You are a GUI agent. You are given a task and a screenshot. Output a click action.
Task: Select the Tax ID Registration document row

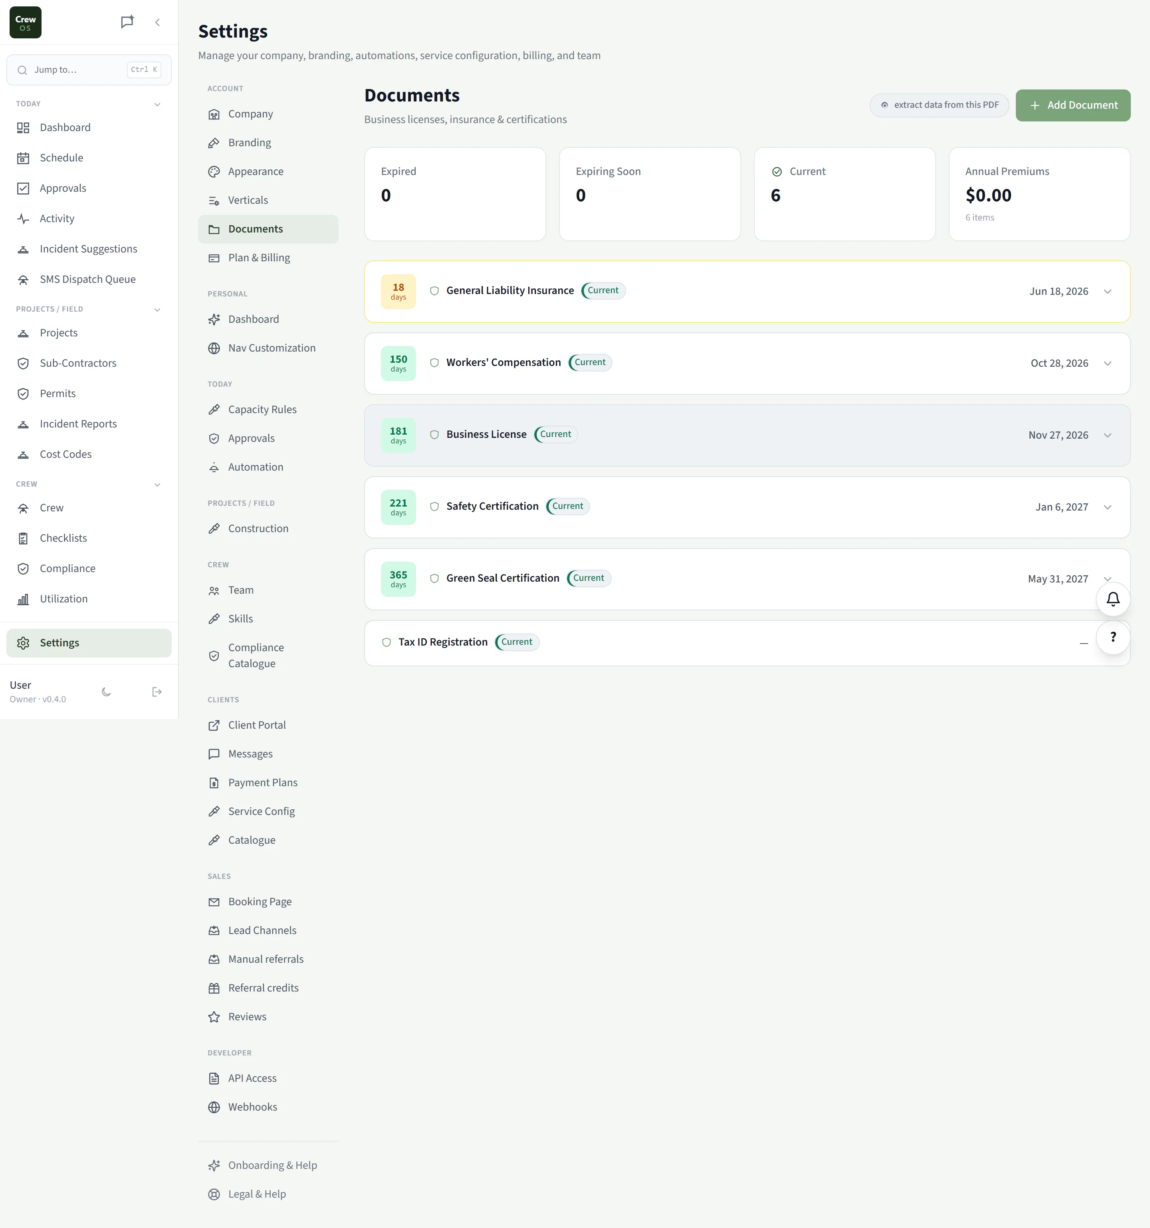(747, 643)
